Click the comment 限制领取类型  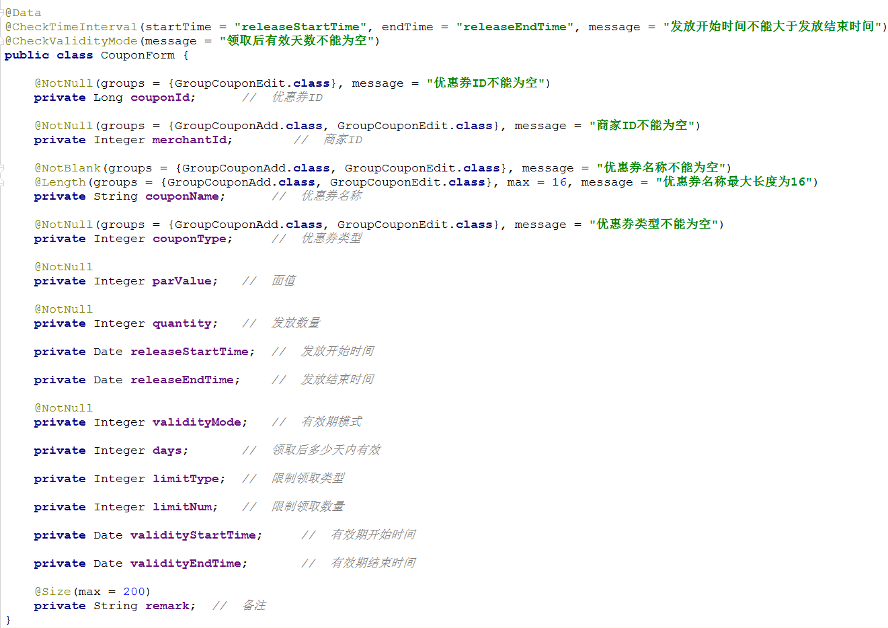click(308, 479)
